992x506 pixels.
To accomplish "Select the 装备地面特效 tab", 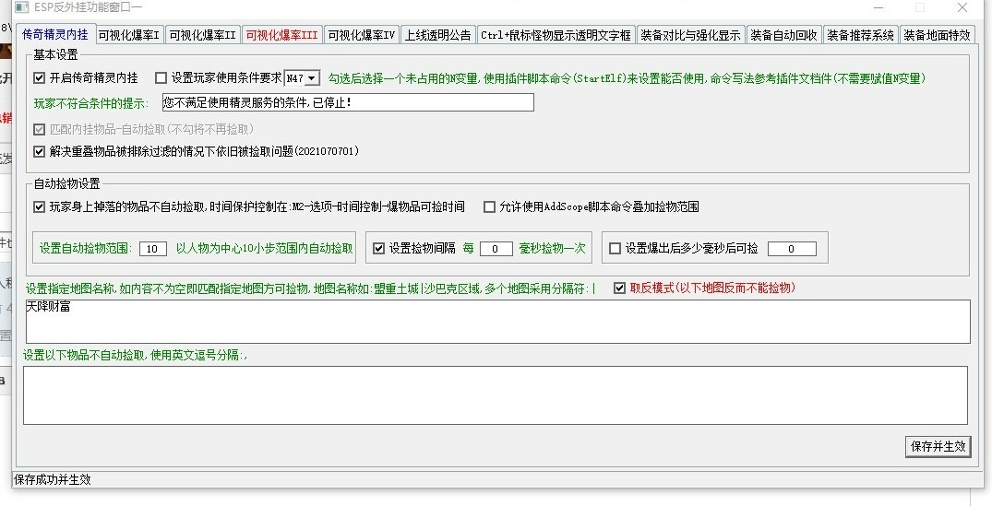I will [x=937, y=36].
